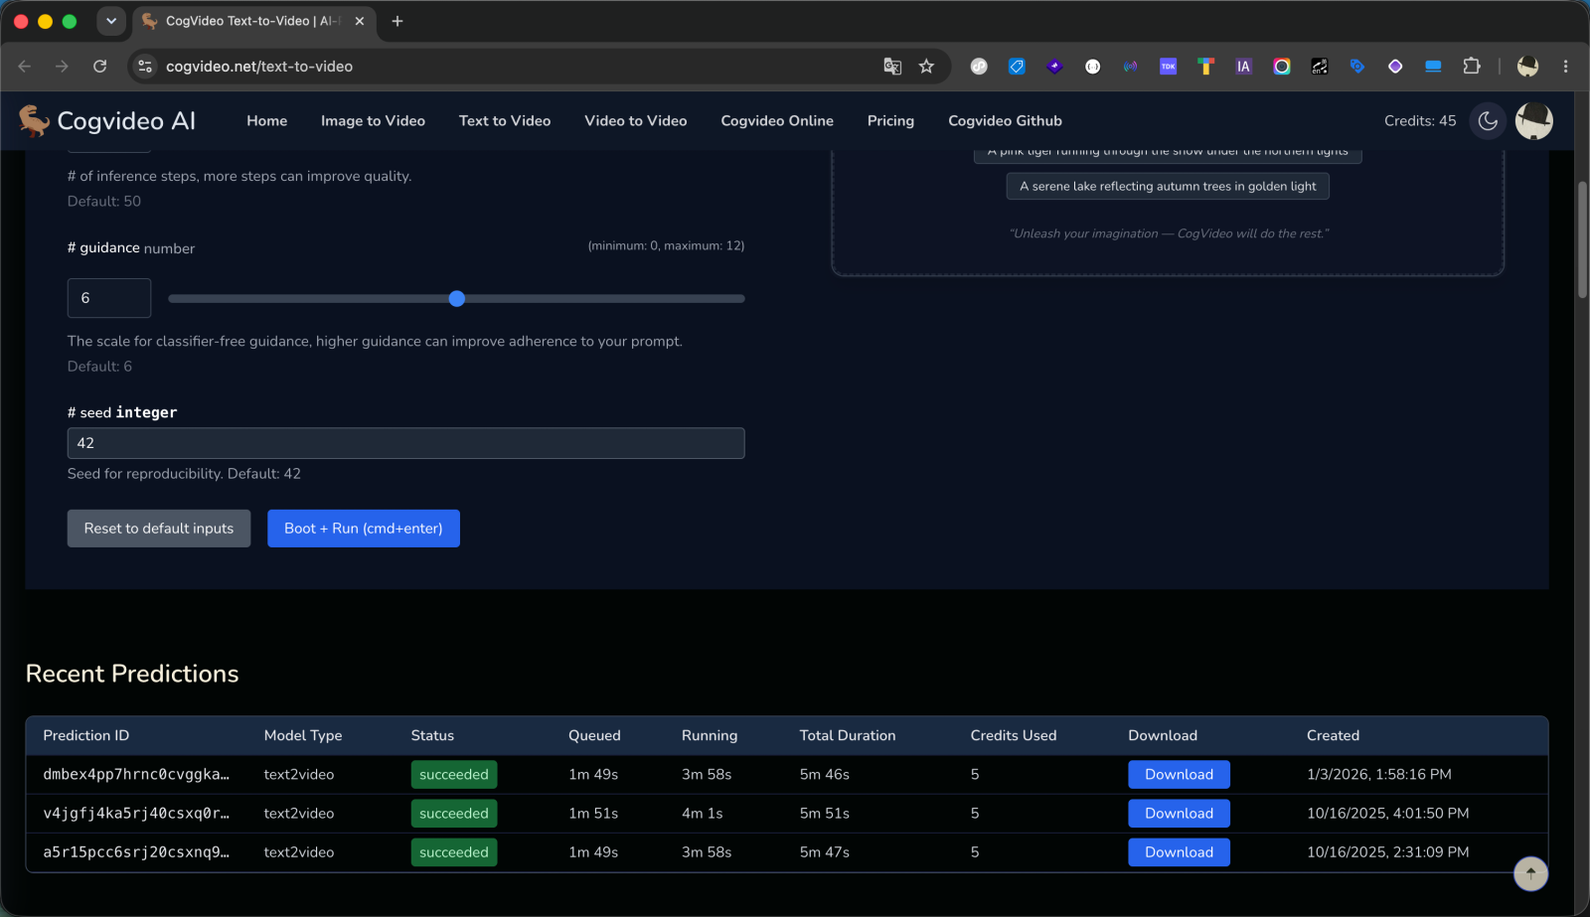Download prediction a5r15pcc6srj20csxnq9 video
Image resolution: width=1590 pixels, height=917 pixels.
click(1179, 852)
